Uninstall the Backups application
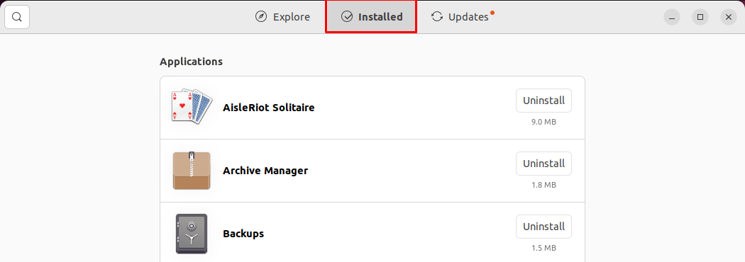The height and width of the screenshot is (262, 745). coord(543,227)
